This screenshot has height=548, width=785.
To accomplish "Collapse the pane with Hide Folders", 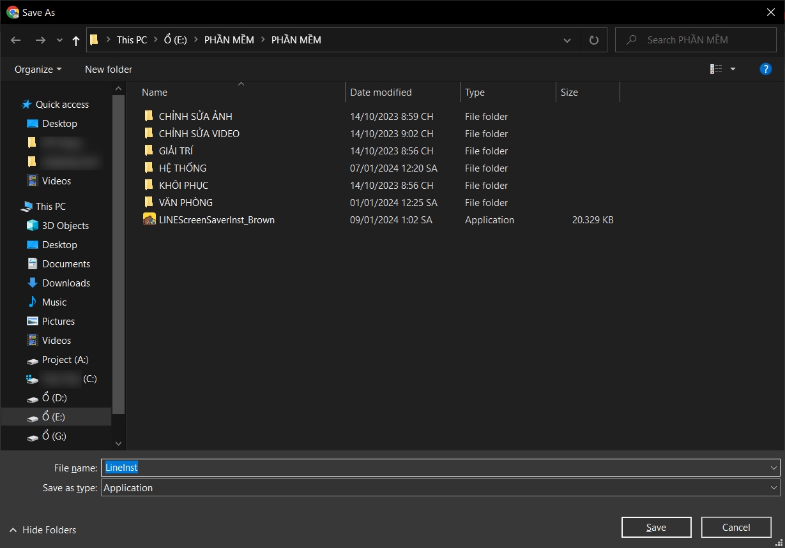I will point(42,529).
